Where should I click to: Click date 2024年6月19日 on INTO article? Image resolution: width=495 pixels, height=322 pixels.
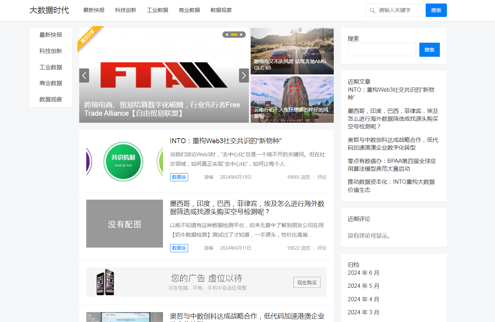point(236,177)
